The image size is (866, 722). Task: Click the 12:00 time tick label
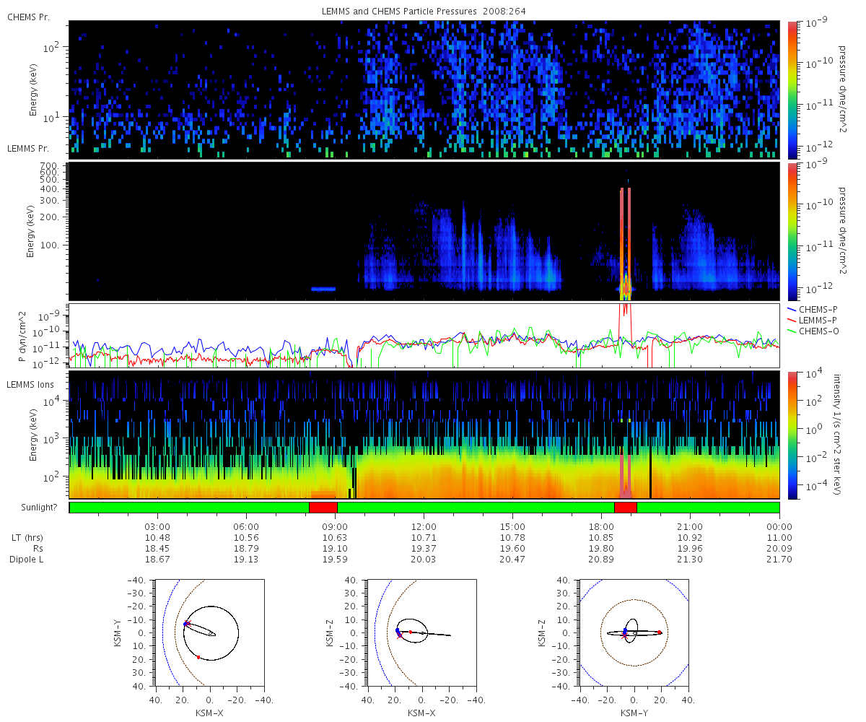(x=424, y=527)
